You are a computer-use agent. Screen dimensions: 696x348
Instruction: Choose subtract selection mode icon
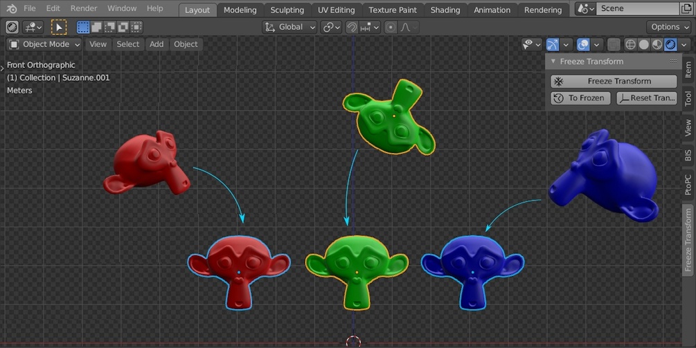tap(109, 27)
